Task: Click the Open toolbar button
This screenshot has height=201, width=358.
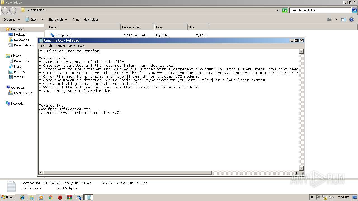Action: [x=31, y=20]
